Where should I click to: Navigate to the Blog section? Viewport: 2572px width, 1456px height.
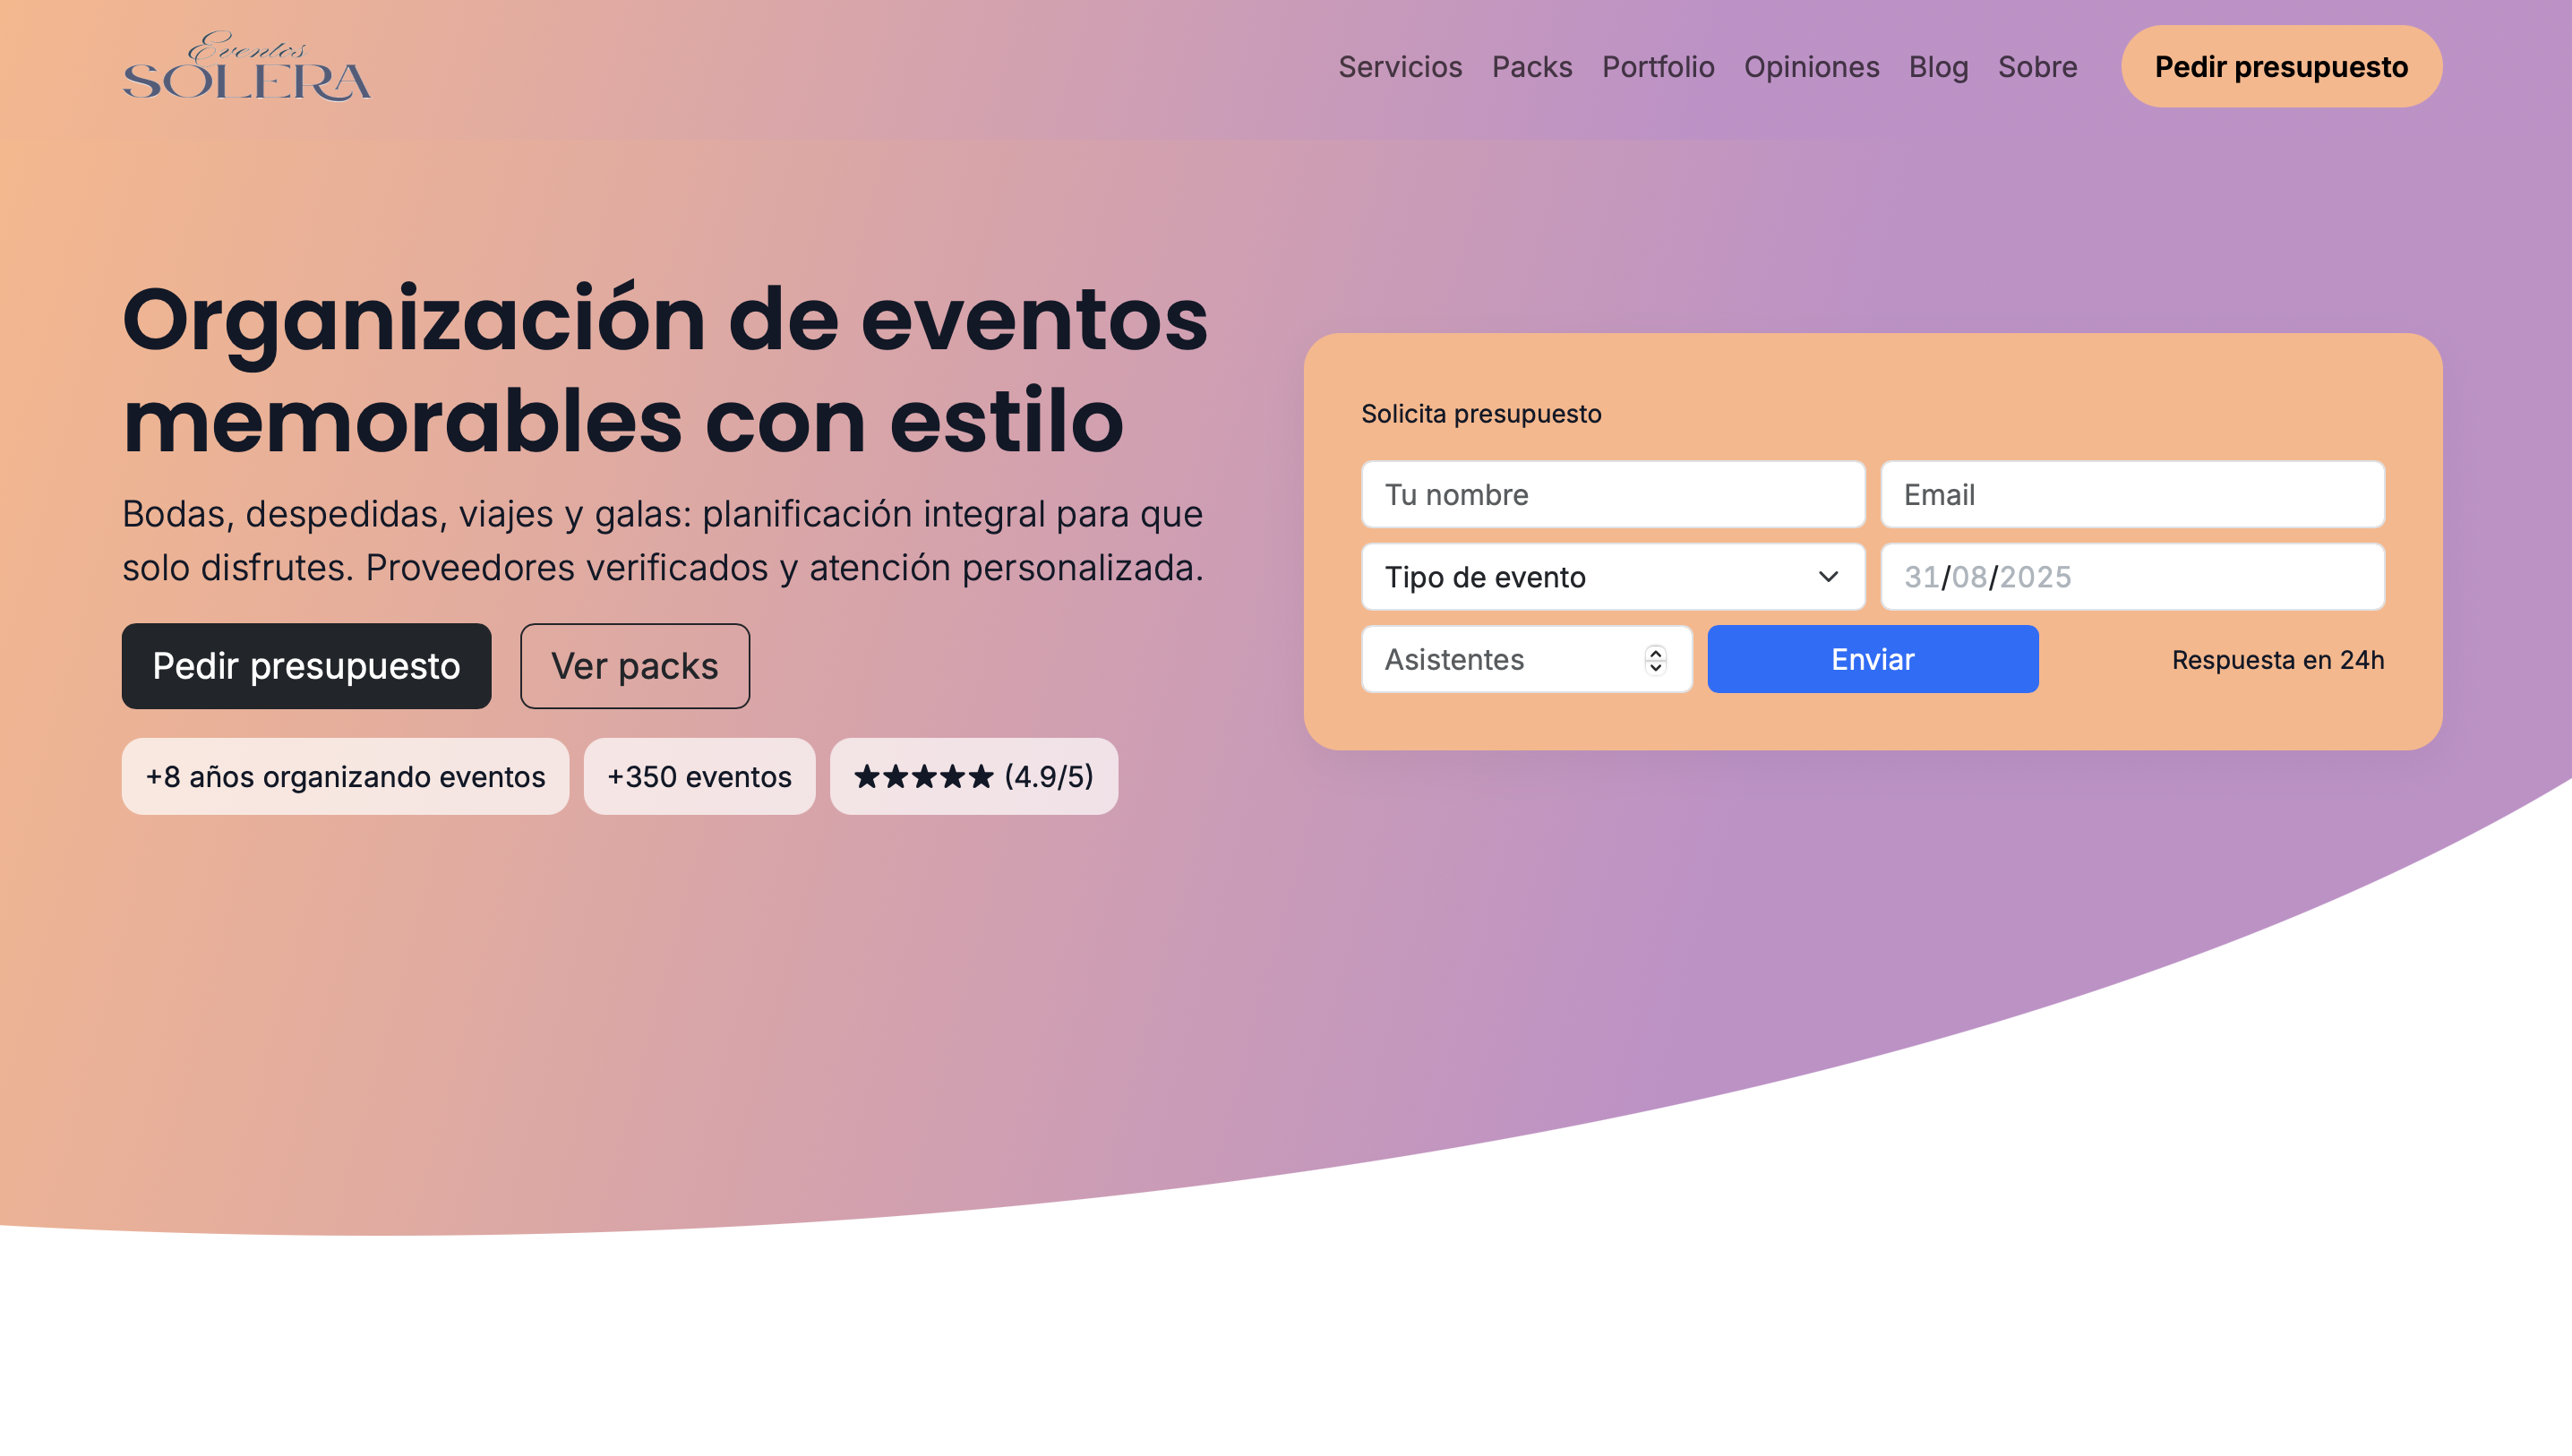click(x=1938, y=67)
